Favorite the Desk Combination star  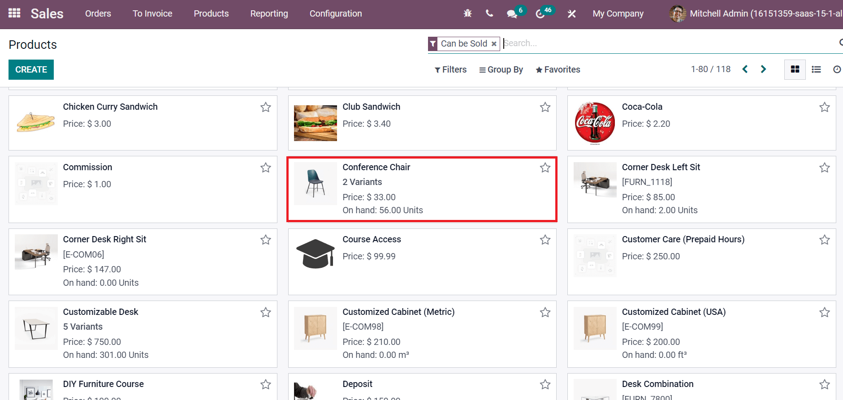pyautogui.click(x=825, y=384)
